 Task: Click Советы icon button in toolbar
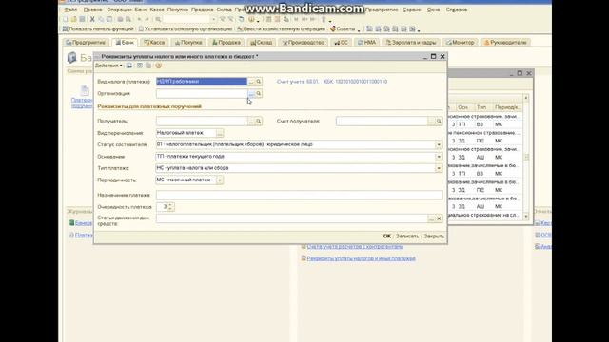(x=343, y=29)
